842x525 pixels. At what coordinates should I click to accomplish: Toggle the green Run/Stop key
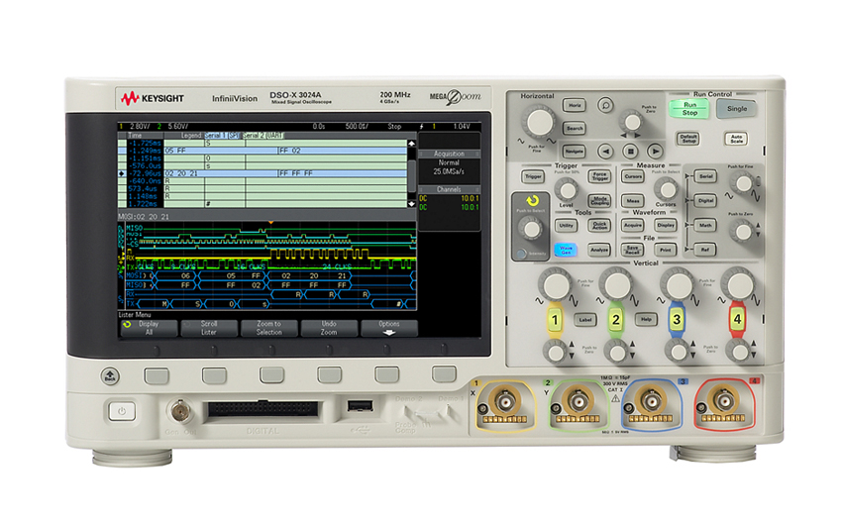click(689, 109)
